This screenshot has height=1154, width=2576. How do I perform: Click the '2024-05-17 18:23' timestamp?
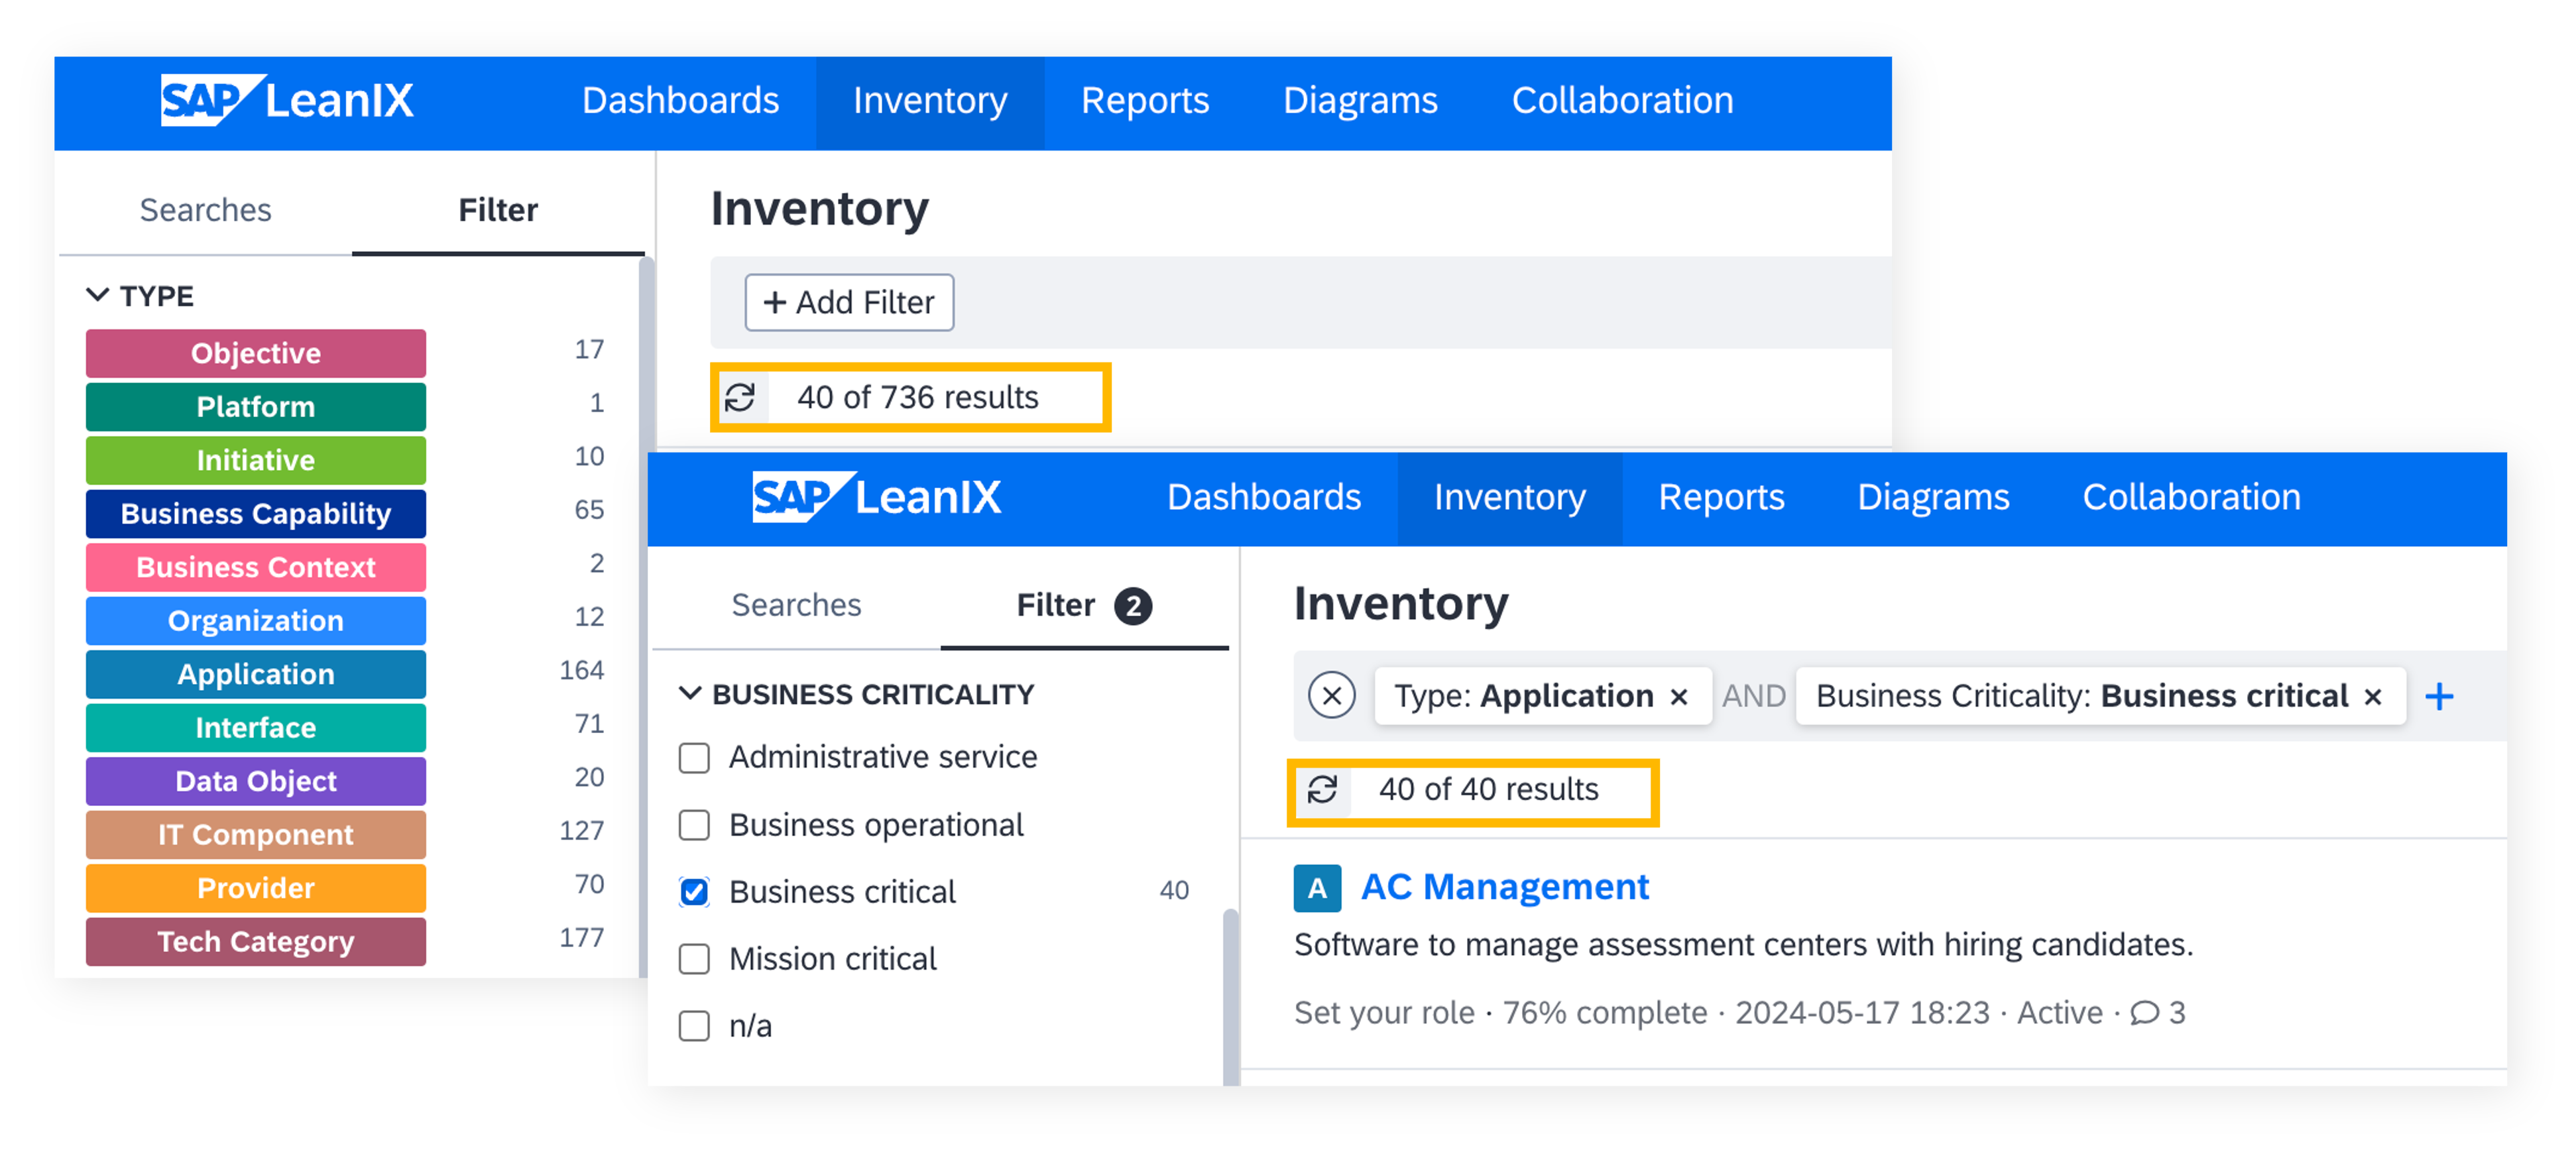pyautogui.click(x=1862, y=1013)
